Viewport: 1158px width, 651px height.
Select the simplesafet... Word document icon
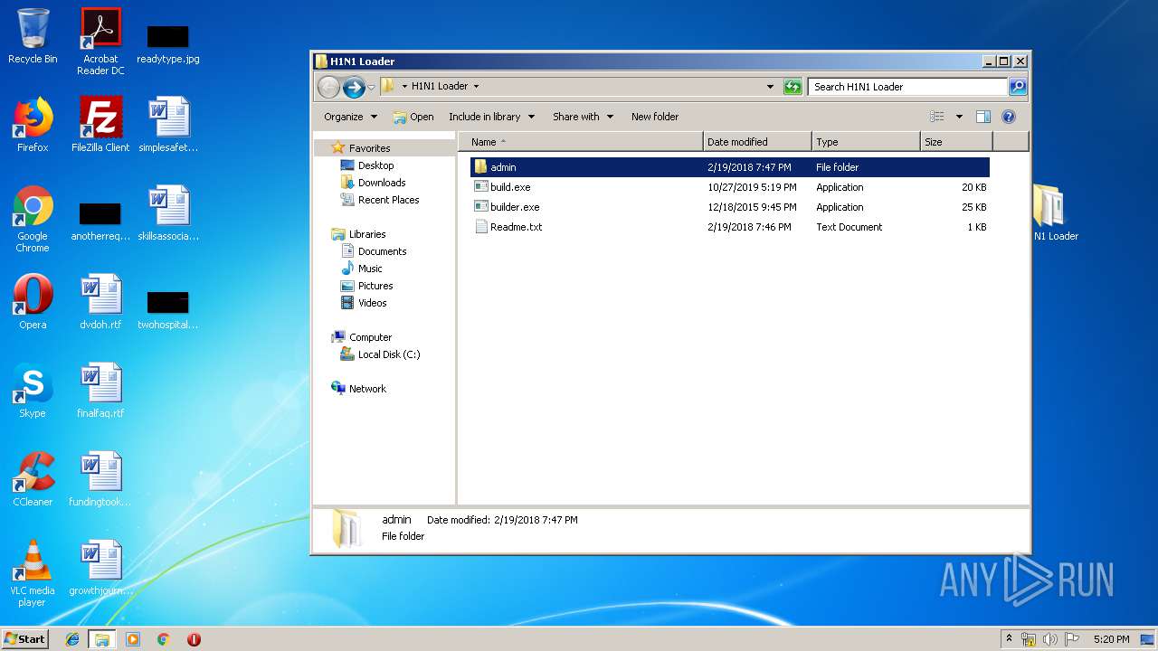[168, 125]
